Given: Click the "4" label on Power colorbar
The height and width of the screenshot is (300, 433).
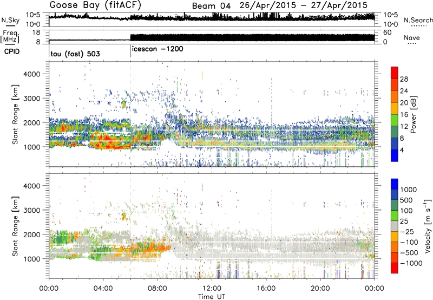Looking at the screenshot, I should coord(402,150).
